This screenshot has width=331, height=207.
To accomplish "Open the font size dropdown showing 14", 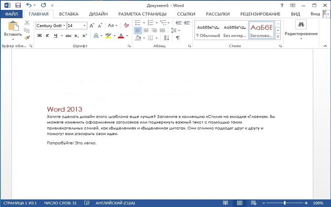I will click(84, 26).
